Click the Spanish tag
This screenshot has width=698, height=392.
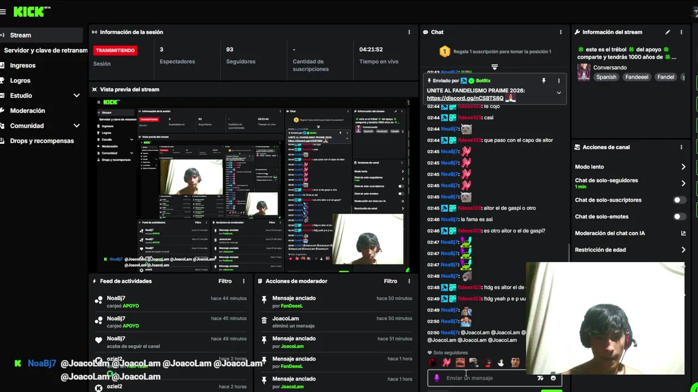tap(606, 77)
